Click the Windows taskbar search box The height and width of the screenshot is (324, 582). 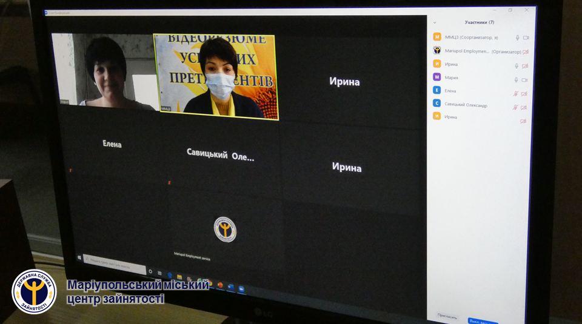pyautogui.click(x=114, y=265)
